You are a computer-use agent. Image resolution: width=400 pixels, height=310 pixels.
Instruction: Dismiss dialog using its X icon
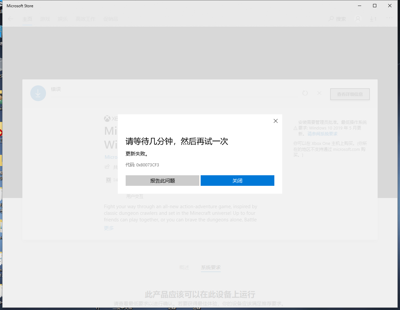[276, 121]
